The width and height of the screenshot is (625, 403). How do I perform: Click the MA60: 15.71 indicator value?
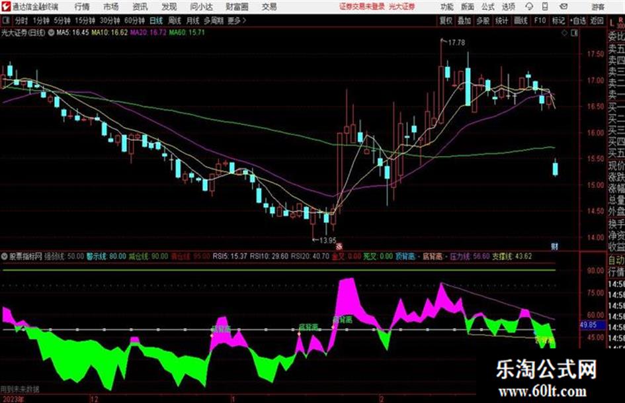(x=187, y=32)
